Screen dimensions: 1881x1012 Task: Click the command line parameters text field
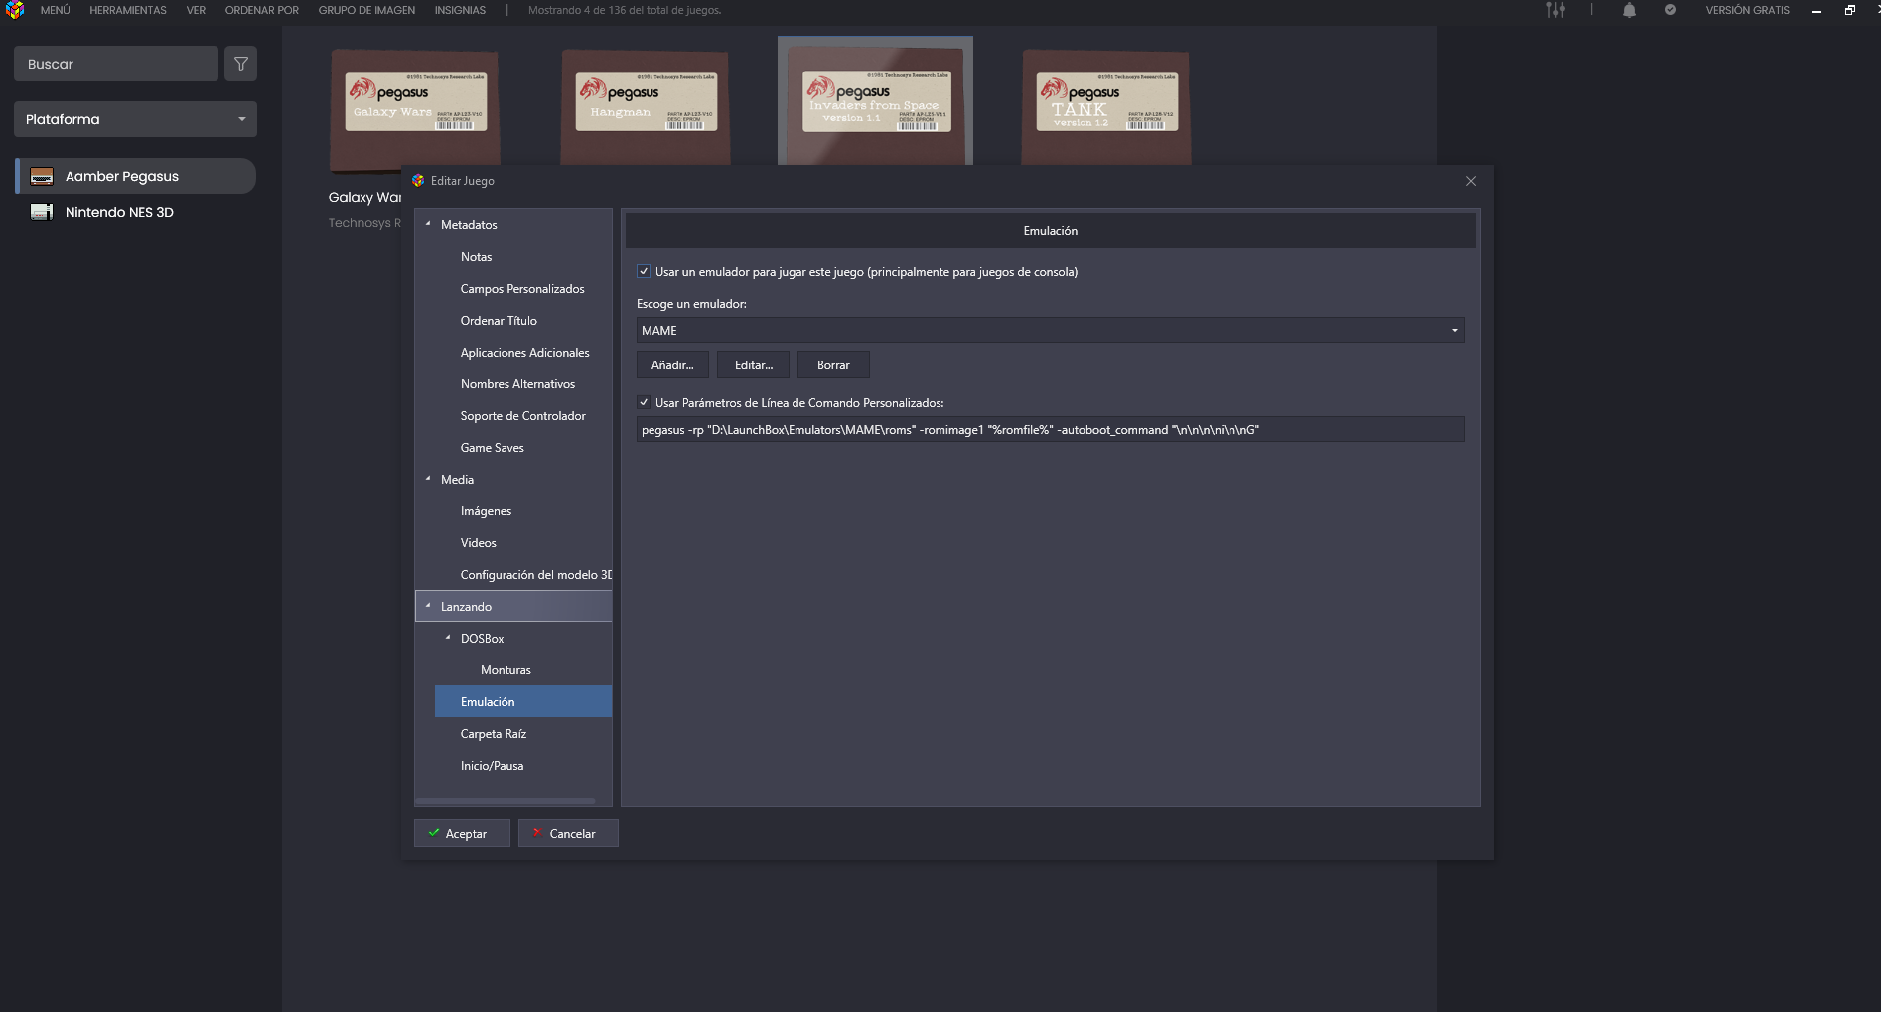1050,429
